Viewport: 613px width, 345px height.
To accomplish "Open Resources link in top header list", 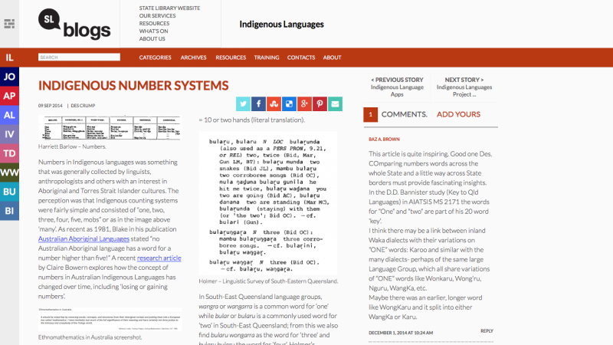I will [x=154, y=24].
